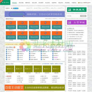The height and width of the screenshot is (92, 92).
Task: Click the document icon of first announcement item
Action: point(68,30)
